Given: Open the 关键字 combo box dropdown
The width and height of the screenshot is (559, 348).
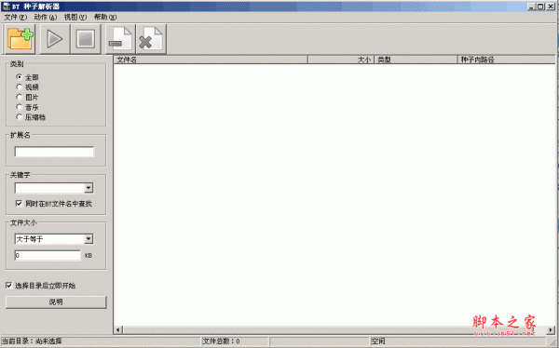Looking at the screenshot, I should [89, 188].
